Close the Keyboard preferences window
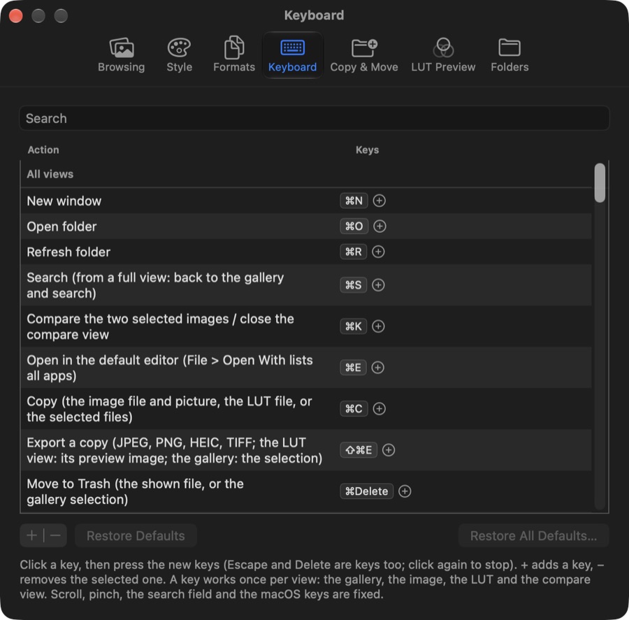 [x=15, y=16]
